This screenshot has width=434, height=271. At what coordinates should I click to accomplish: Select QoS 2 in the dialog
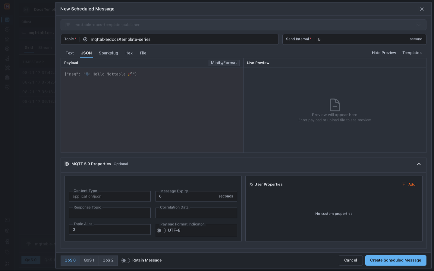108,260
